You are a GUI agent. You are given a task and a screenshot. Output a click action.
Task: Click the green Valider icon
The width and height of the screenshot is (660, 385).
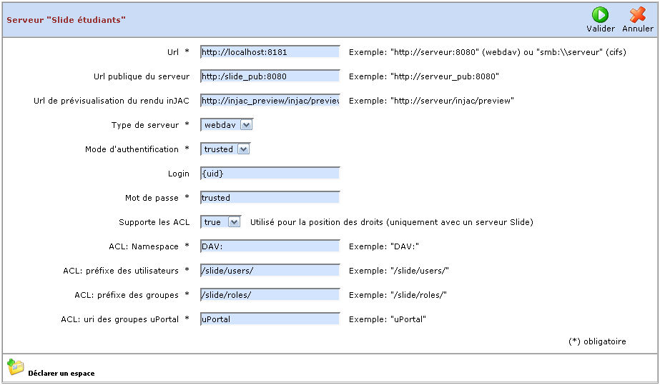tap(600, 14)
